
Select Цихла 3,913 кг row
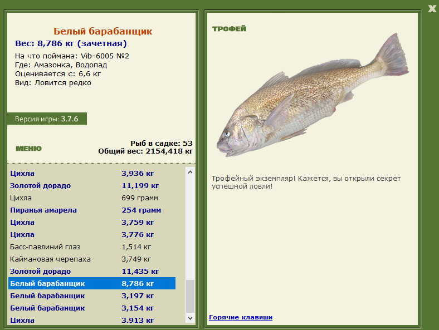coord(92,320)
